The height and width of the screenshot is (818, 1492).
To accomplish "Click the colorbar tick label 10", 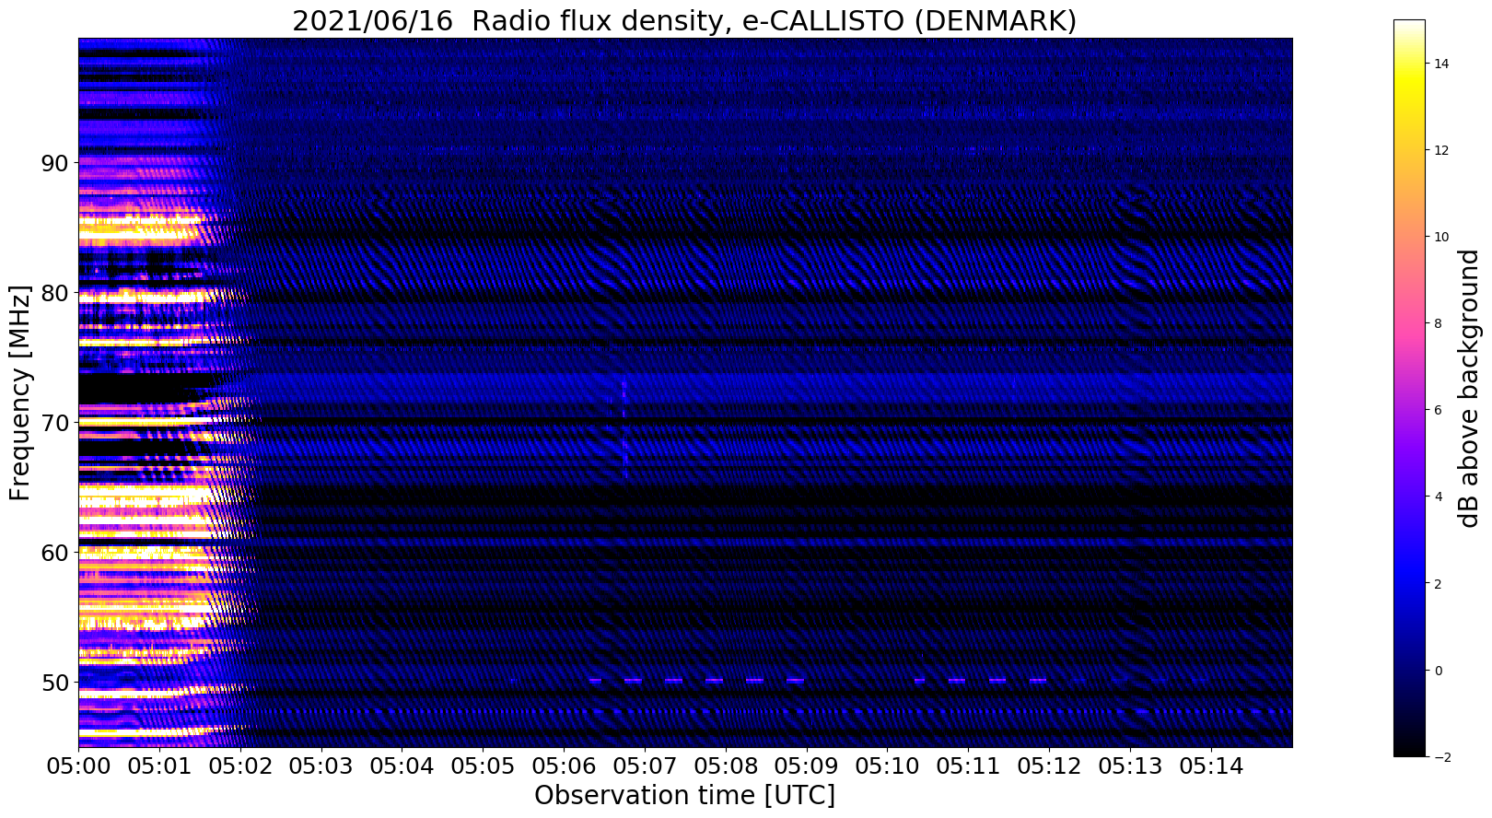I will pyautogui.click(x=1440, y=237).
